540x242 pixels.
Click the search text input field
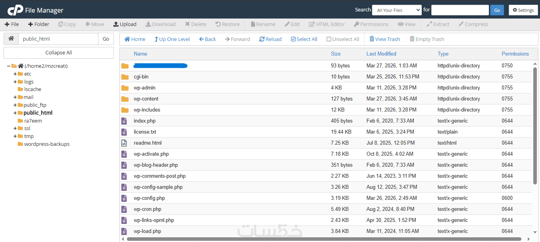(x=460, y=10)
